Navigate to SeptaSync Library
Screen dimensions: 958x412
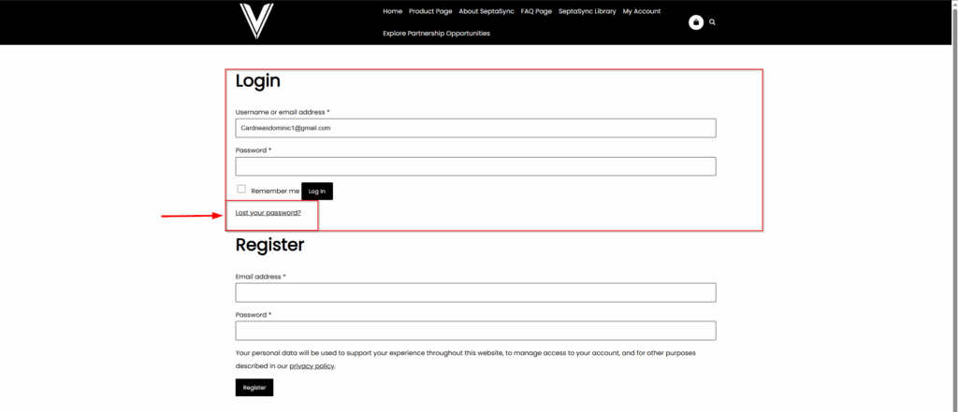click(587, 11)
